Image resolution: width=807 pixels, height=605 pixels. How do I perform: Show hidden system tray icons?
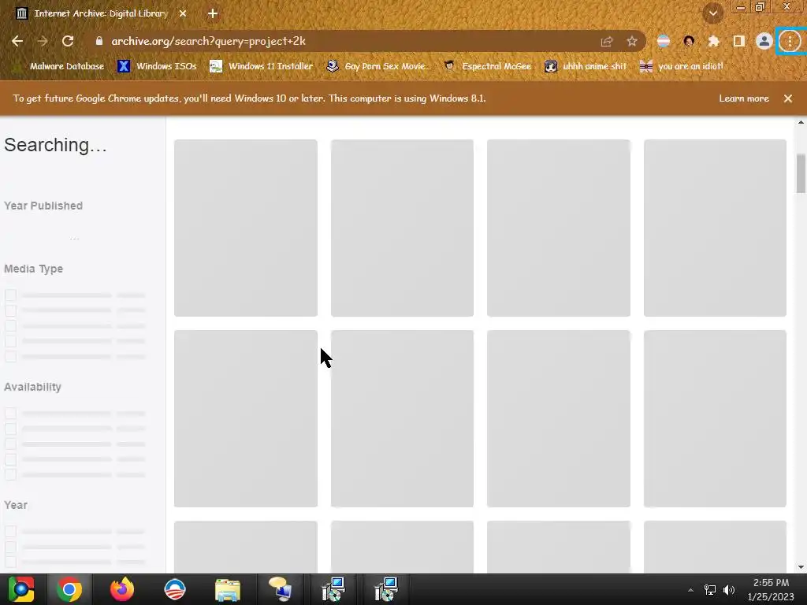[x=690, y=590]
